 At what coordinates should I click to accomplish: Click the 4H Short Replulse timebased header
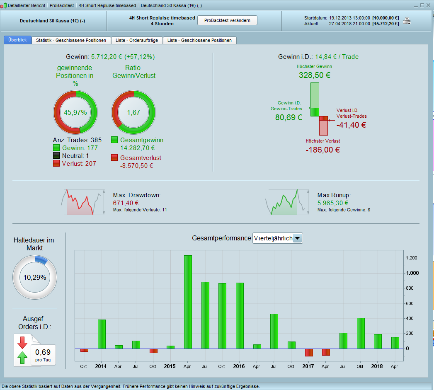[162, 18]
